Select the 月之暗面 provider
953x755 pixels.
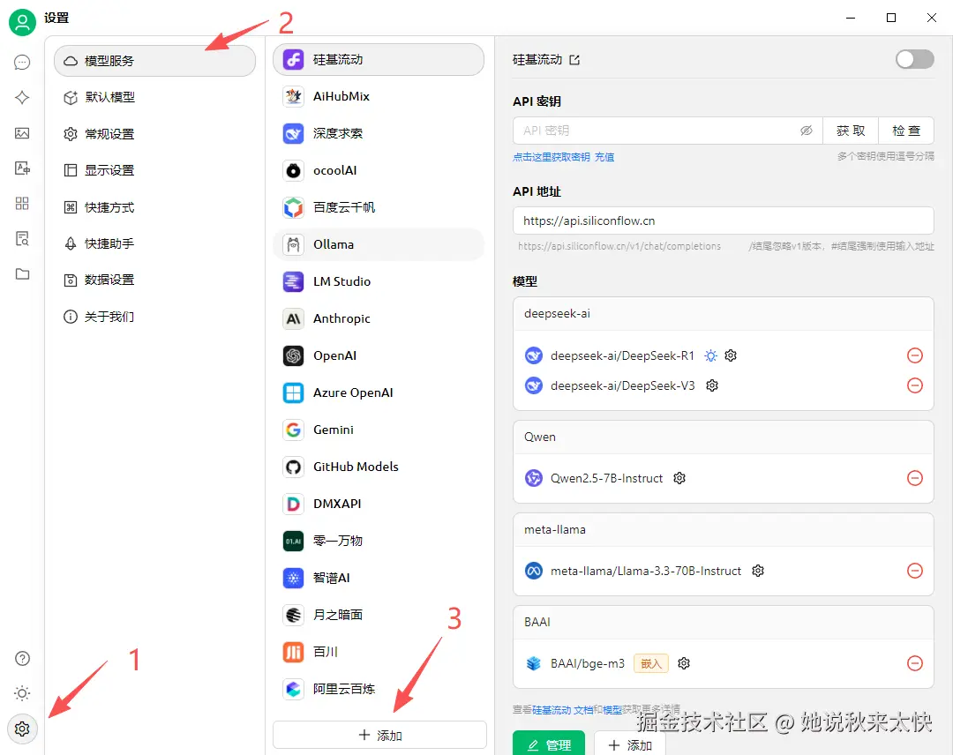click(x=379, y=615)
